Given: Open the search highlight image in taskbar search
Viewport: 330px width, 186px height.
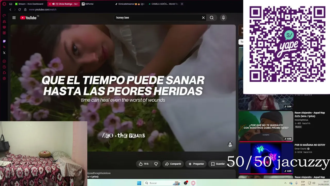Looking at the screenshot, I should pos(177,183).
